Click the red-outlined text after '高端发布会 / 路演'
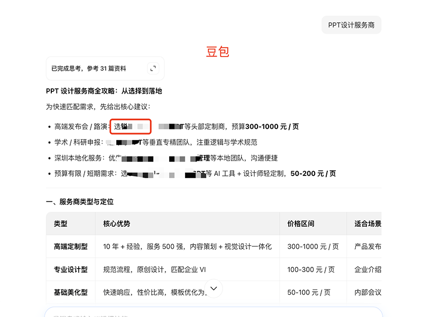423x317 pixels. coord(131,127)
